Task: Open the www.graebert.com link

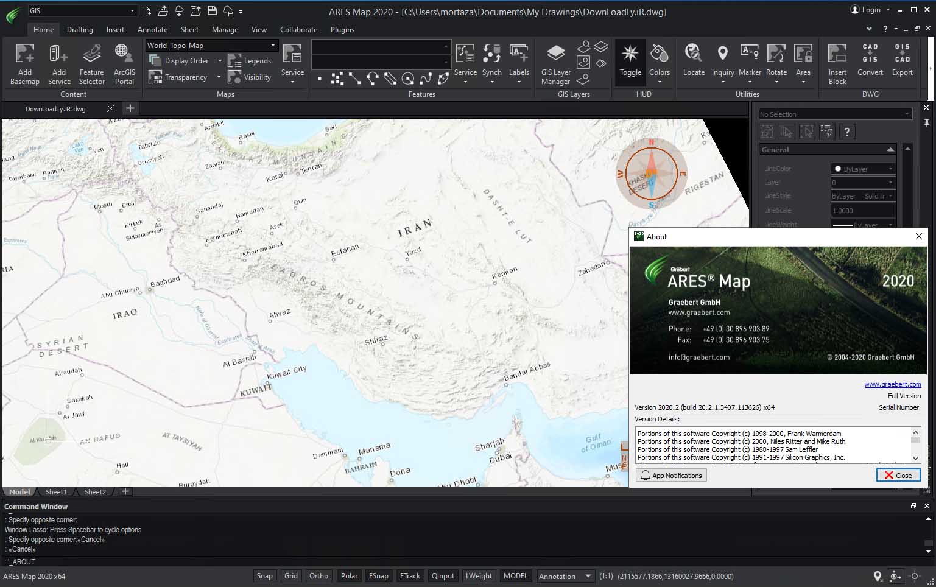Action: pyautogui.click(x=892, y=384)
